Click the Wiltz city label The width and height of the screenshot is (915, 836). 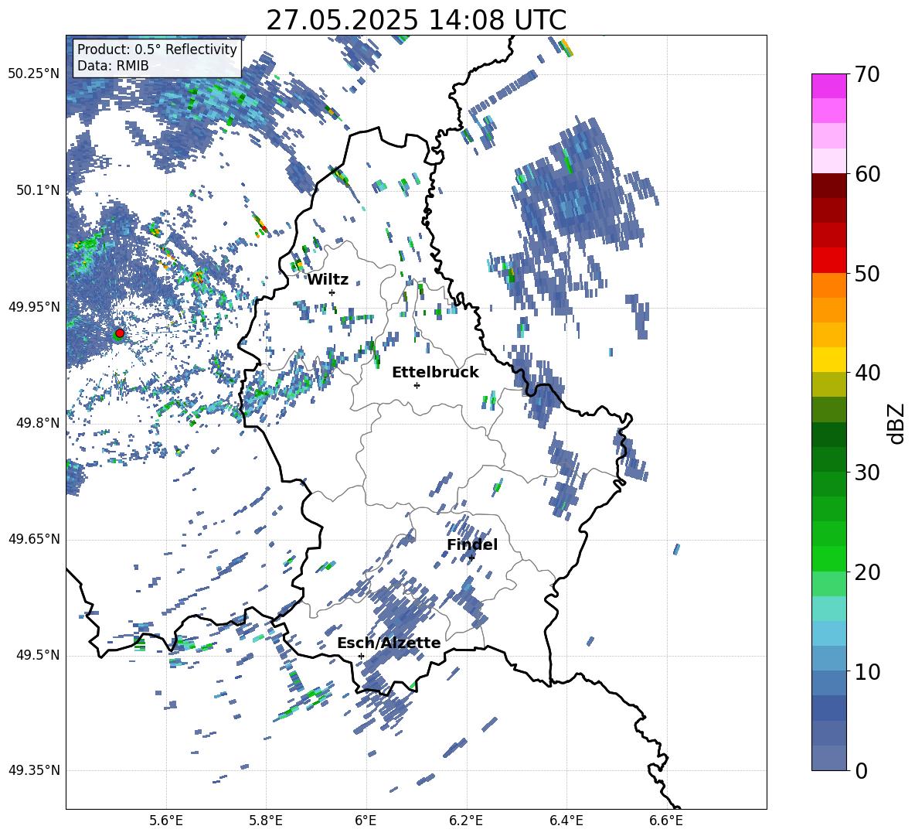(x=328, y=280)
